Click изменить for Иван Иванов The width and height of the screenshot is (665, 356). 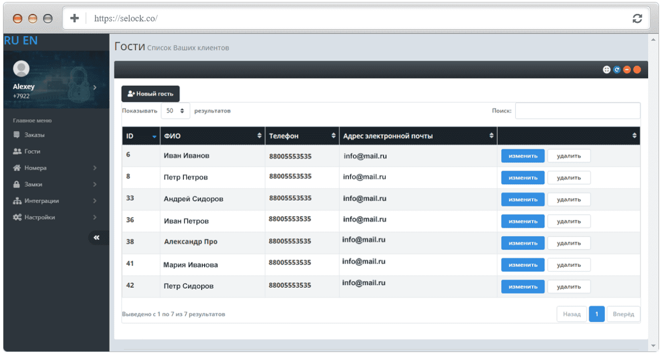(x=523, y=156)
